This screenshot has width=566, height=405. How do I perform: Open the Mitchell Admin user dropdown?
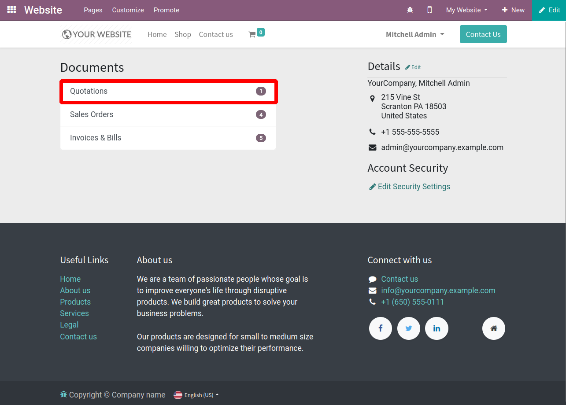(415, 34)
